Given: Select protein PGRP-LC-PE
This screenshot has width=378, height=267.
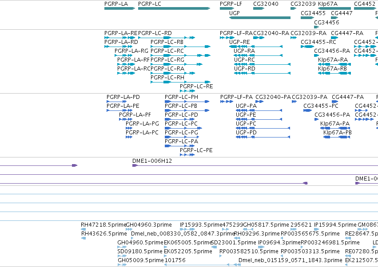Looking at the screenshot, I should (x=187, y=155).
